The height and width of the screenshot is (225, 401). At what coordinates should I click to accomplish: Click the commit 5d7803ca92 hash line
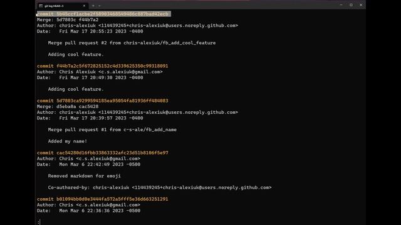click(x=102, y=101)
